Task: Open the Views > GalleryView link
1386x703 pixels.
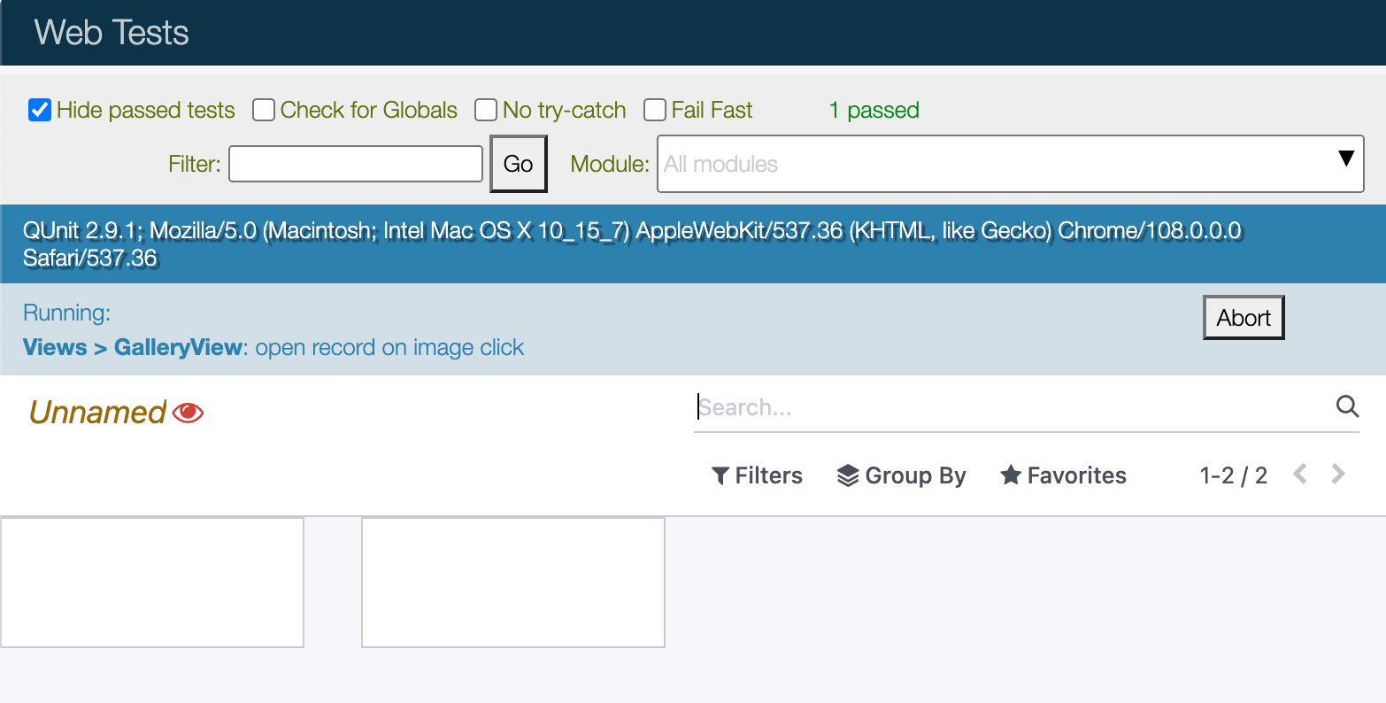Action: [x=132, y=347]
